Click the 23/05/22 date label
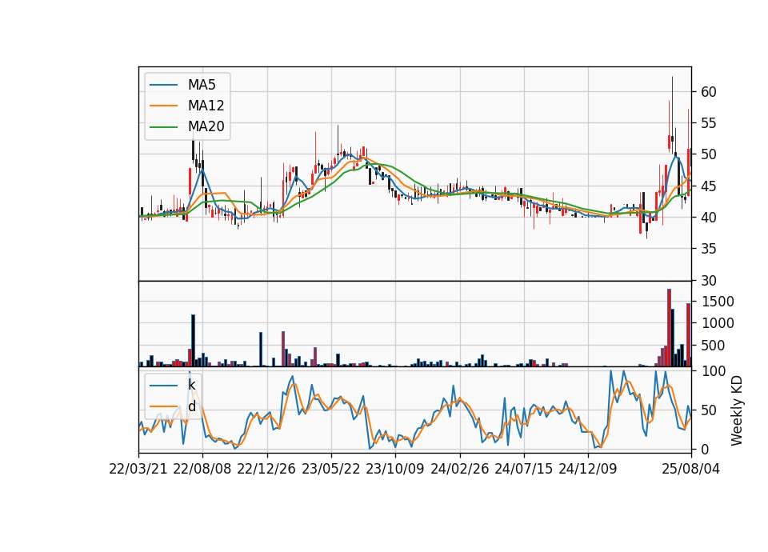 click(x=330, y=469)
